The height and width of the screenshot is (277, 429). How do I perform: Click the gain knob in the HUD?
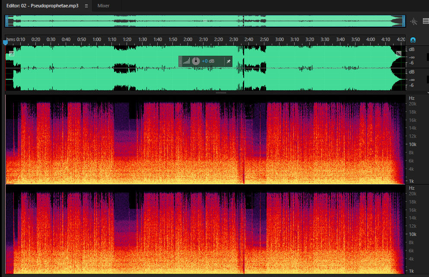click(x=196, y=61)
